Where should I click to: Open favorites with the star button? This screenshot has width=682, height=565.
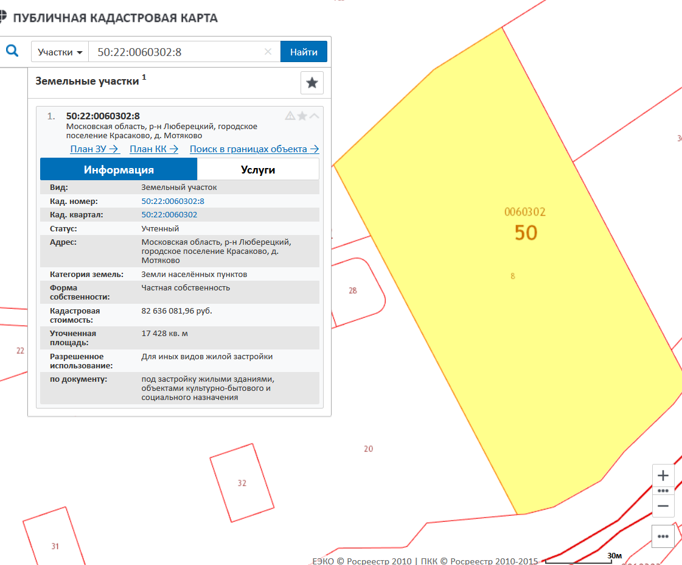[x=311, y=83]
